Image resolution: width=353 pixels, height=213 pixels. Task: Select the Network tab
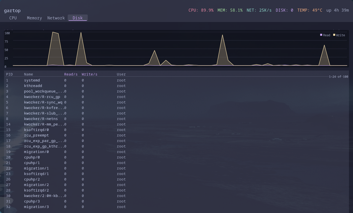point(56,18)
